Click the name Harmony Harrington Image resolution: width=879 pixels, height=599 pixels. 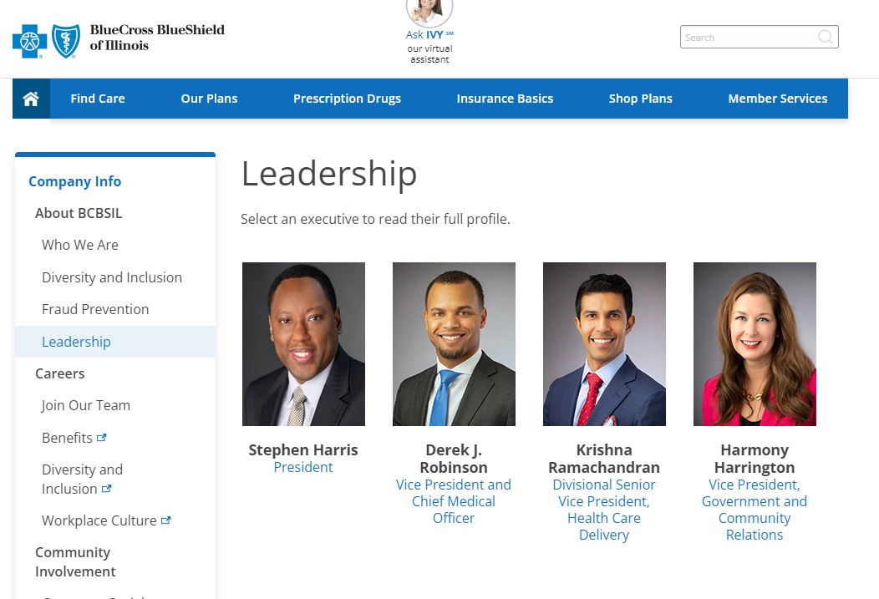pos(755,459)
